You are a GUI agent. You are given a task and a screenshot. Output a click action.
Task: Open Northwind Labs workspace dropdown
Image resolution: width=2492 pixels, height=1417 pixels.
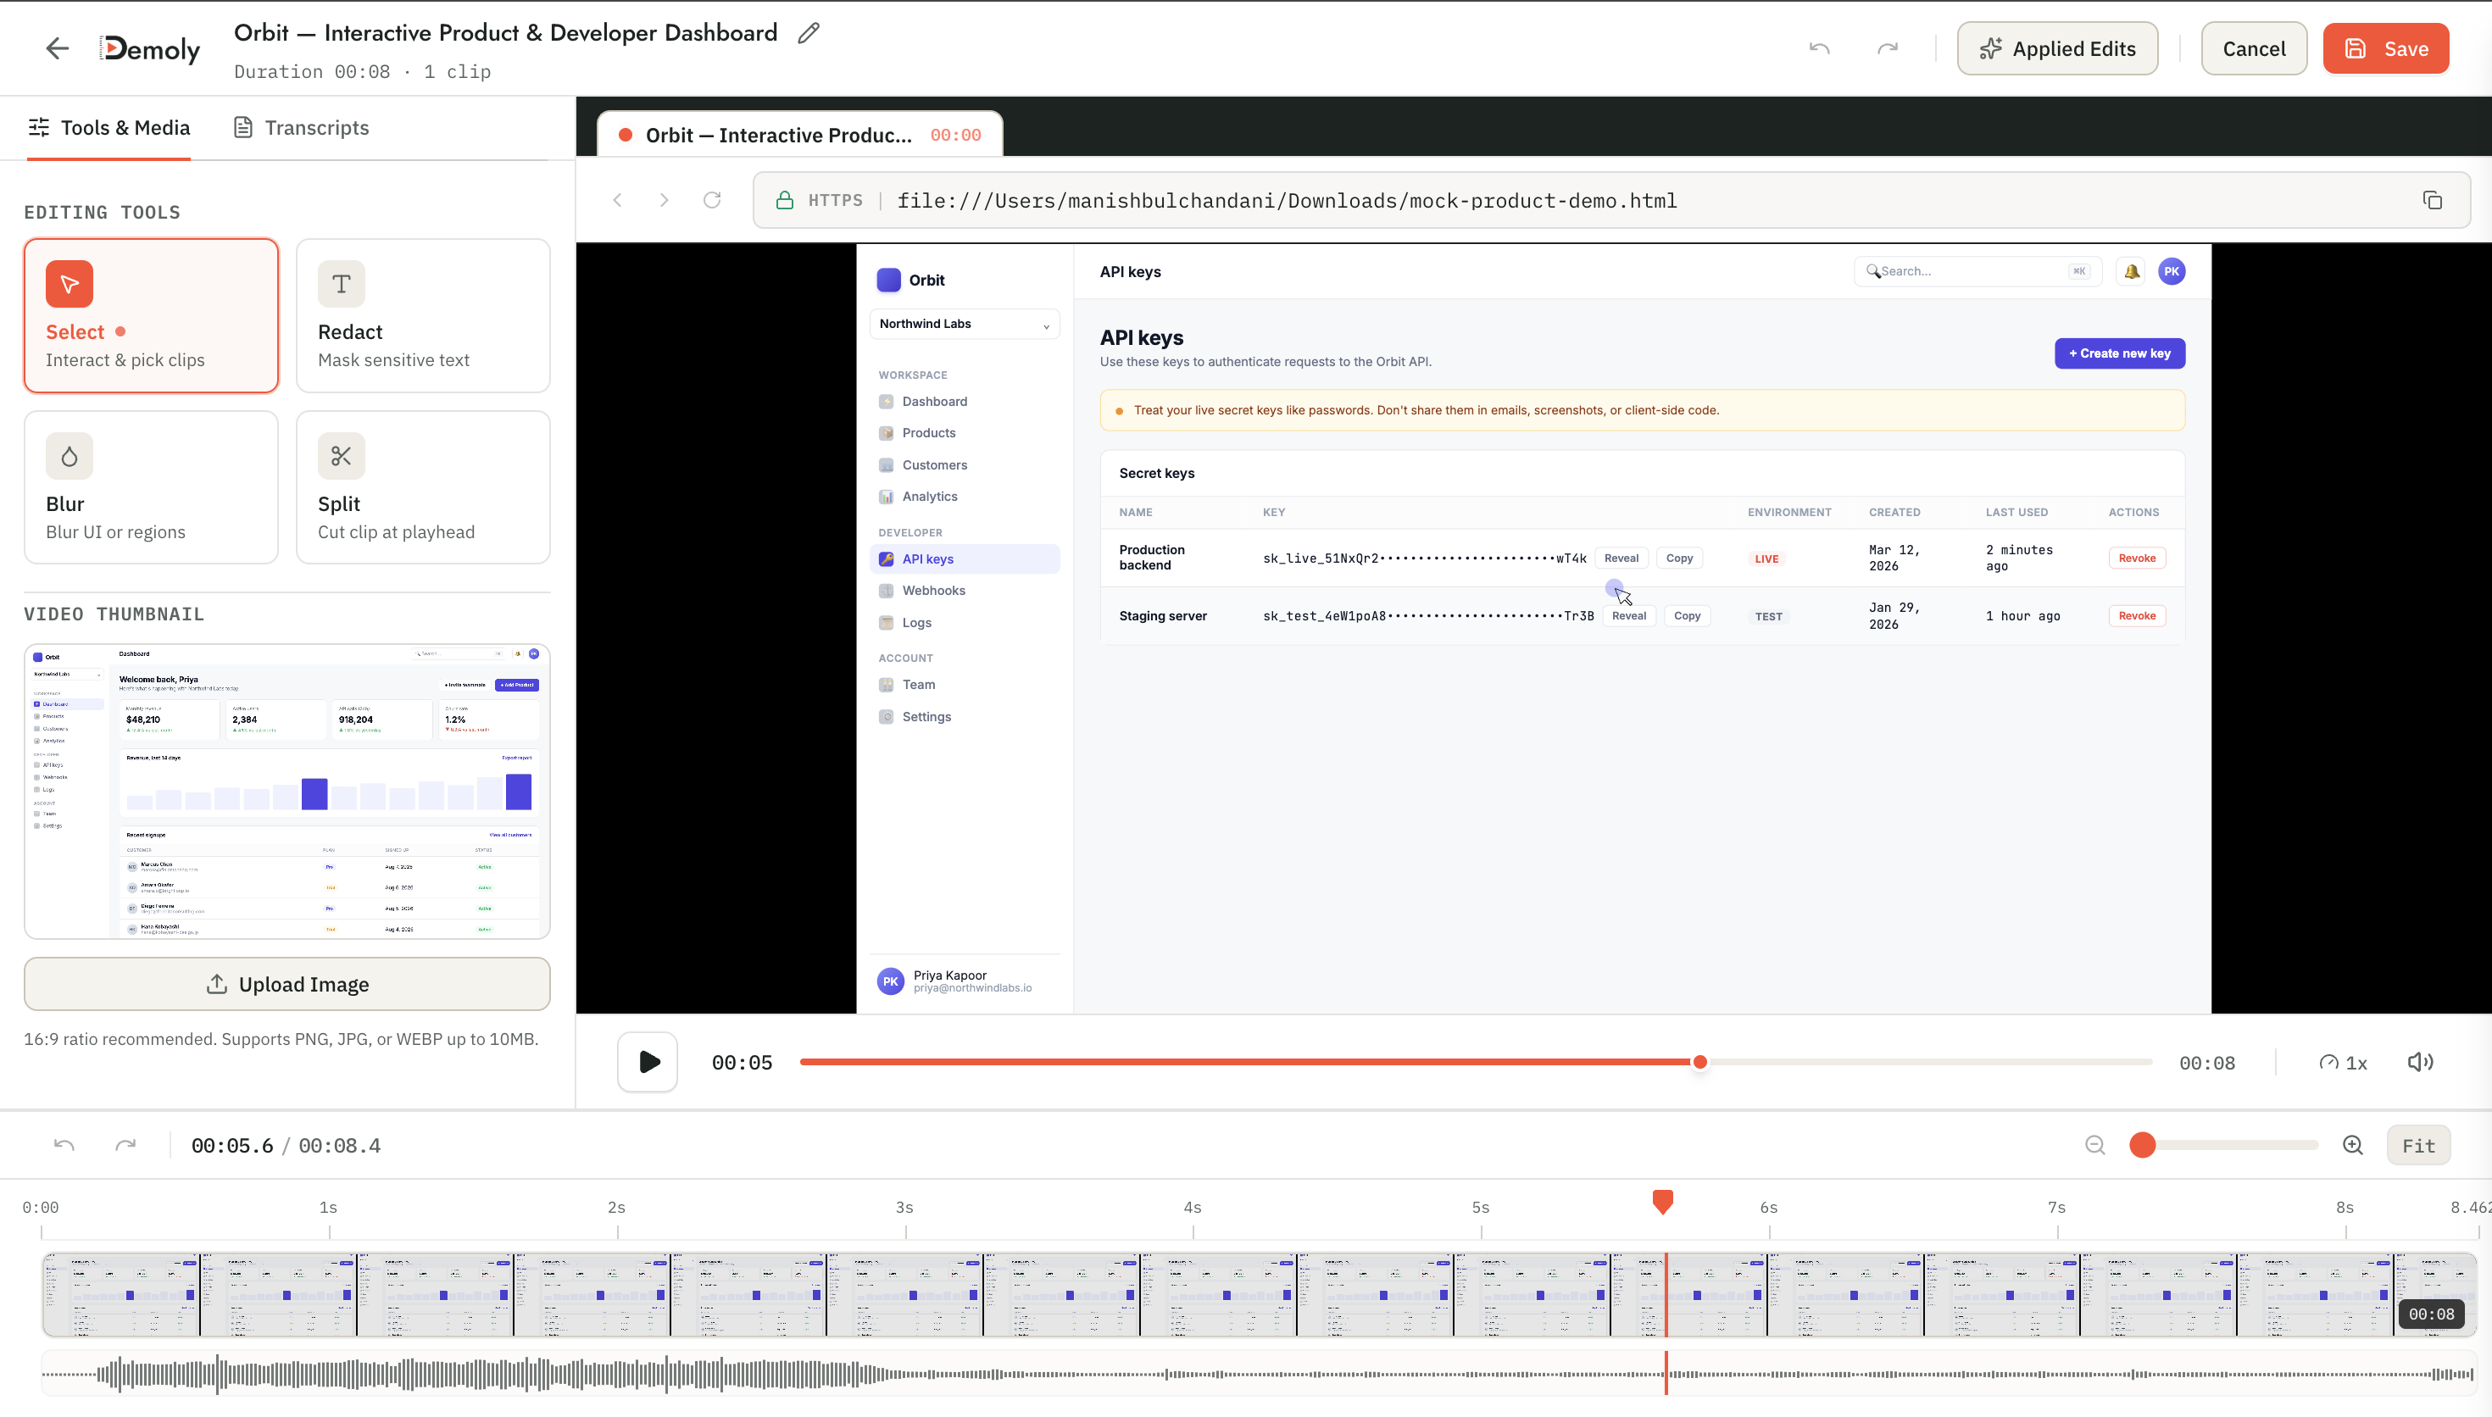click(x=965, y=324)
